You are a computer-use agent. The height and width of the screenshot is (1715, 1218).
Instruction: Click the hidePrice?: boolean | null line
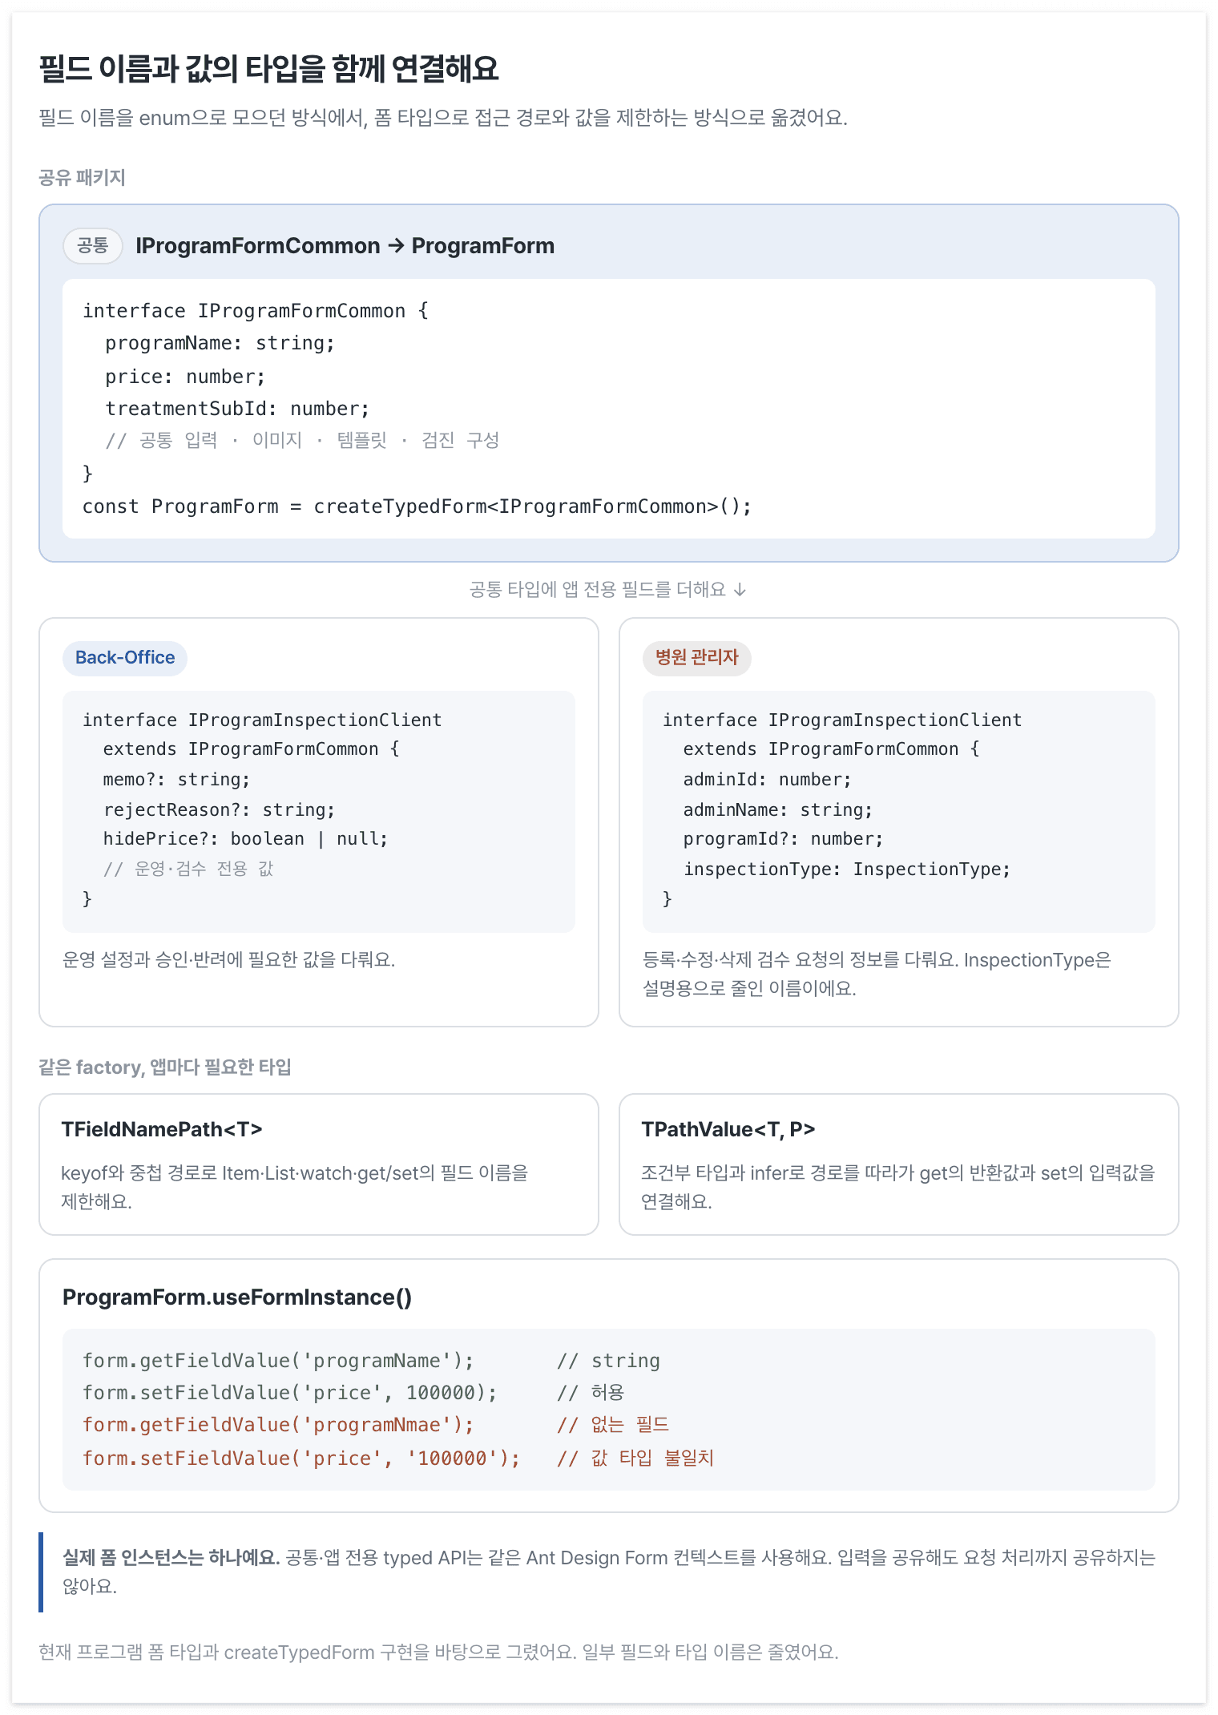tap(245, 839)
